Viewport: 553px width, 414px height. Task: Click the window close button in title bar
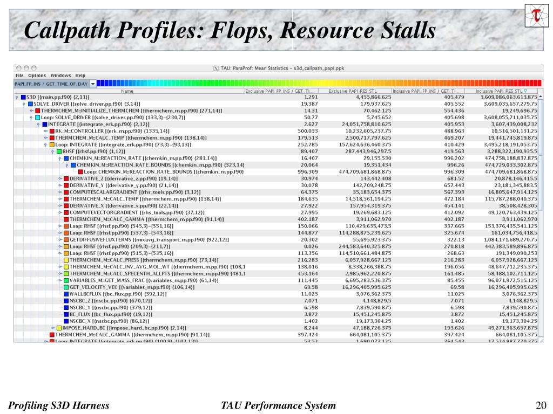tap(19, 68)
